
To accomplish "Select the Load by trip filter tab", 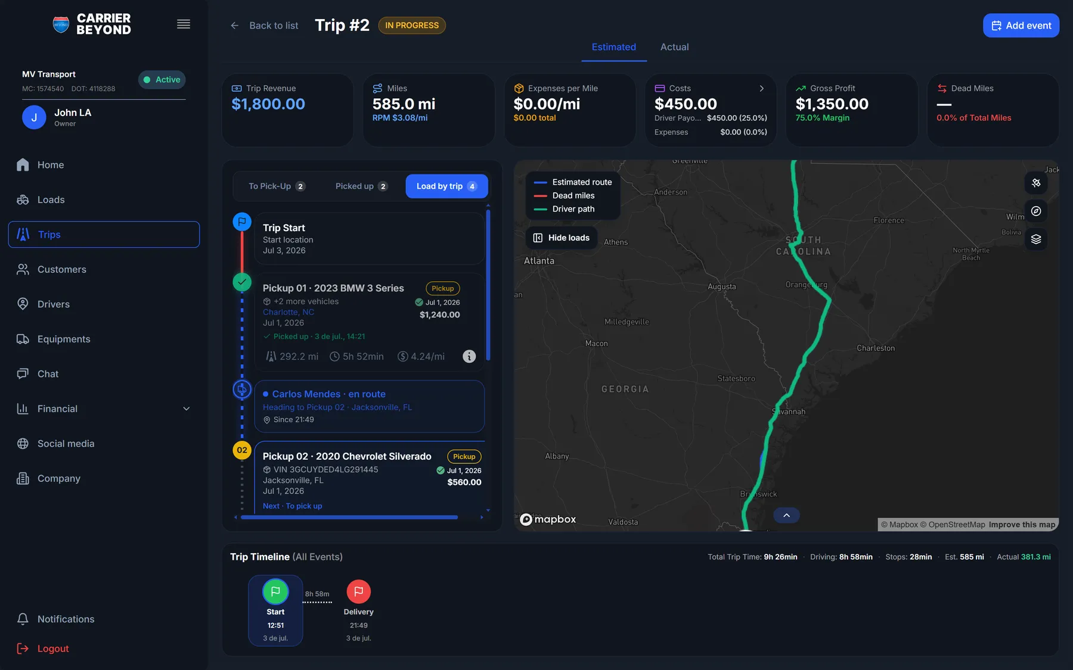I will [446, 186].
